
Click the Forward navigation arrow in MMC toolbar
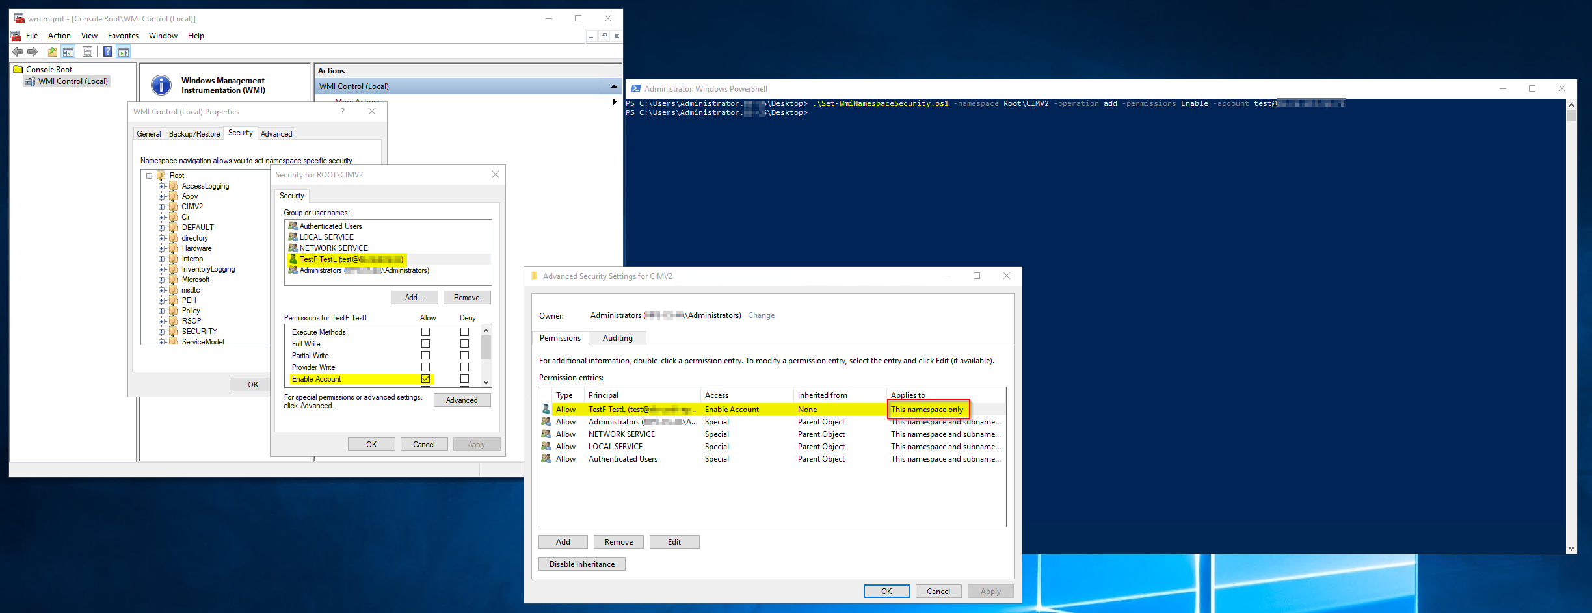coord(33,51)
